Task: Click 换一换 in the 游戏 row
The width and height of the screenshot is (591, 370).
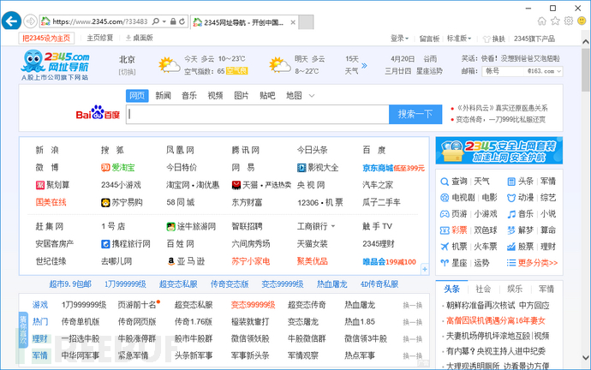Action: pos(412,305)
